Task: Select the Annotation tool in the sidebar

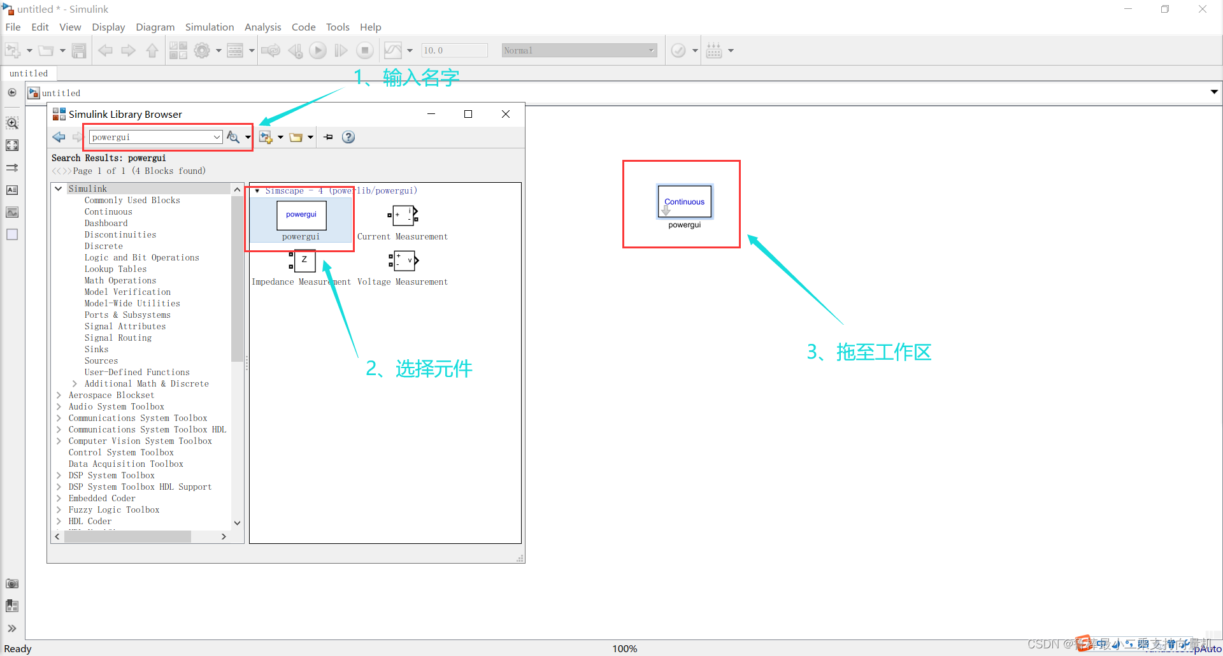Action: coord(12,190)
